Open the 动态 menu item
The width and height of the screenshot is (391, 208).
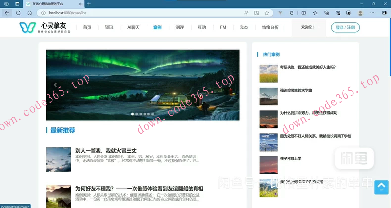[x=244, y=27]
